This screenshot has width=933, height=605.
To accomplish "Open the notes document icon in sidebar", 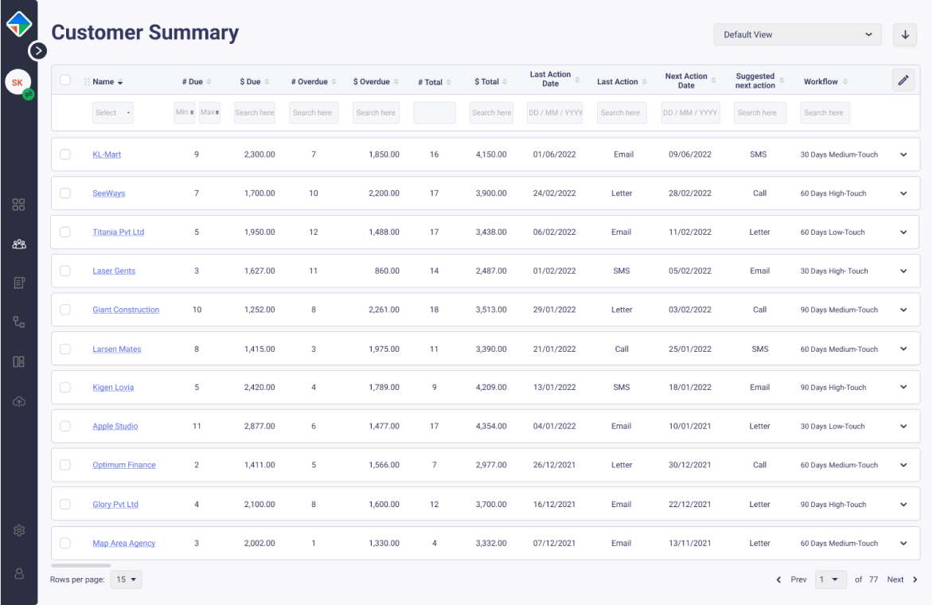I will click(x=18, y=283).
